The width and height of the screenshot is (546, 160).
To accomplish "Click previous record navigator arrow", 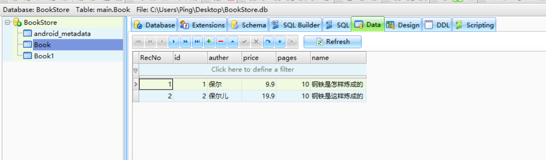I will click(x=162, y=42).
